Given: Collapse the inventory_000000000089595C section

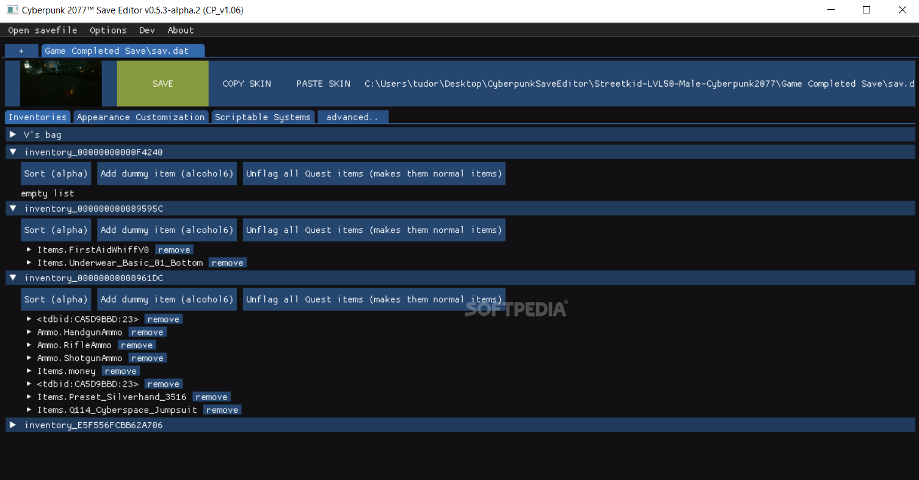Looking at the screenshot, I should [x=460, y=209].
